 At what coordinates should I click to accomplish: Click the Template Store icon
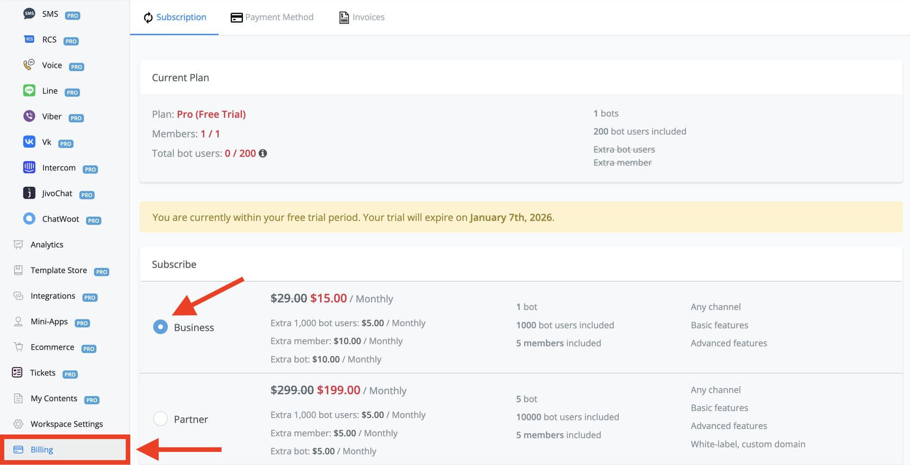tap(18, 270)
